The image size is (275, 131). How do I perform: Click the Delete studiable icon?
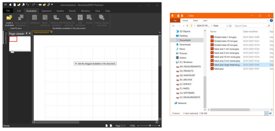pyautogui.click(x=89, y=18)
